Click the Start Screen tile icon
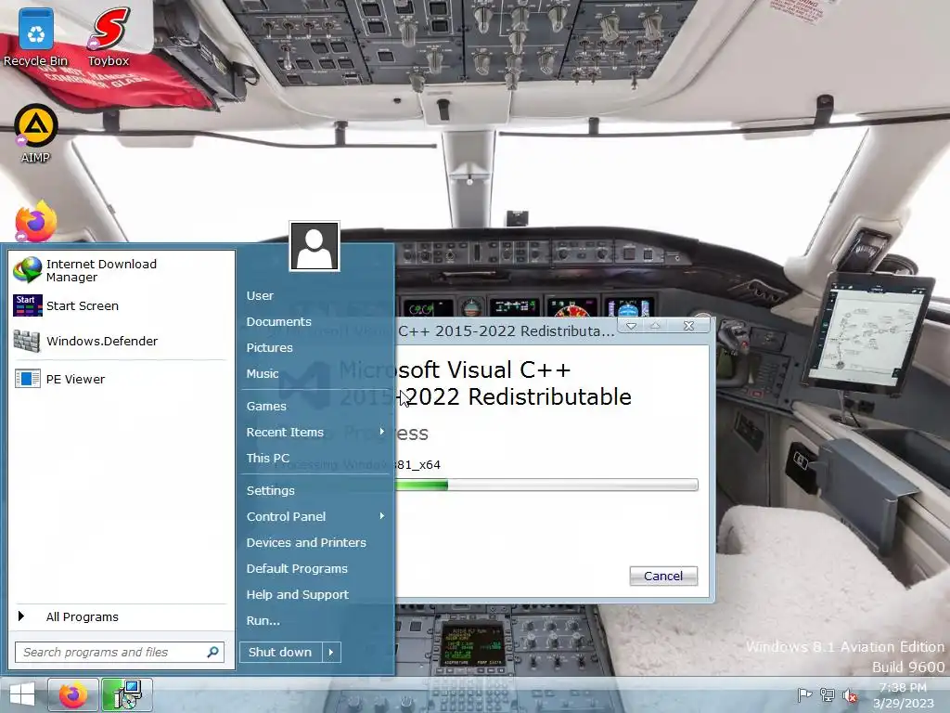This screenshot has width=950, height=713. [x=27, y=305]
